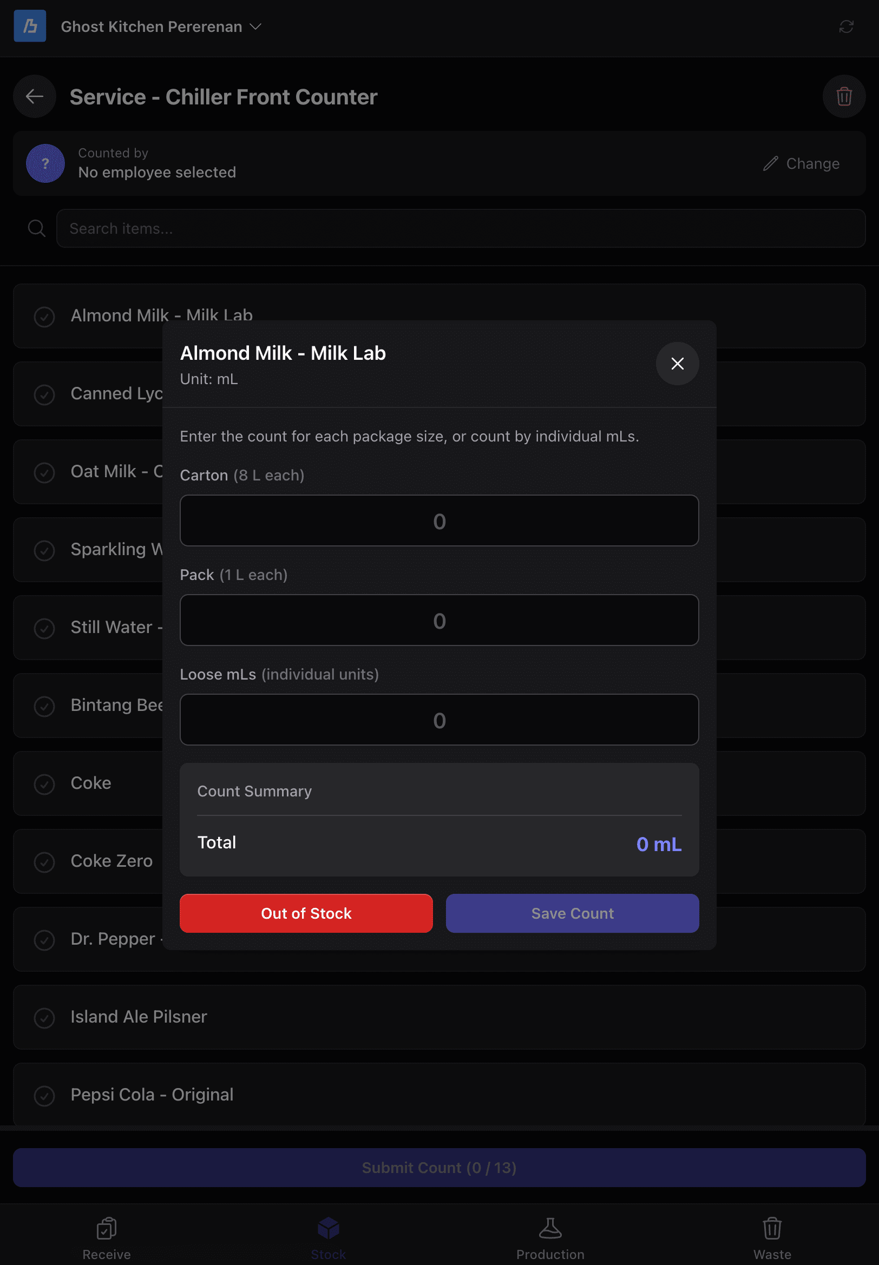This screenshot has width=879, height=1265.
Task: Click the app logo icon
Action: [30, 26]
